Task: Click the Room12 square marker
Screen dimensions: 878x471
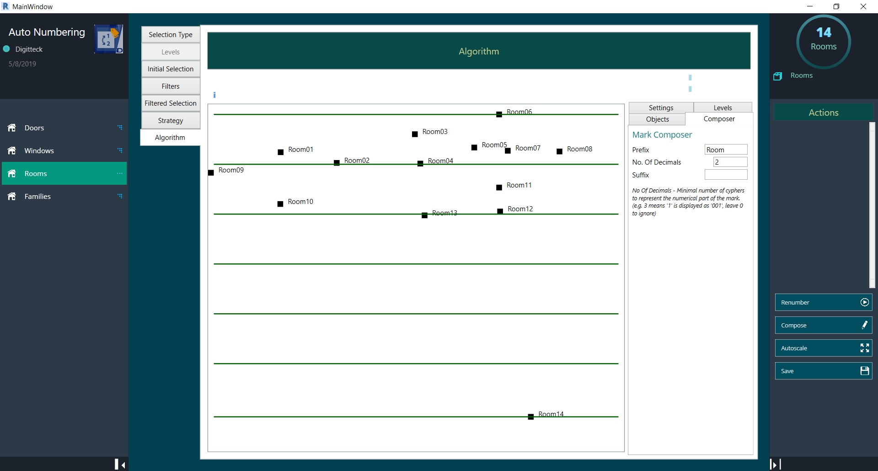Action: tap(500, 211)
